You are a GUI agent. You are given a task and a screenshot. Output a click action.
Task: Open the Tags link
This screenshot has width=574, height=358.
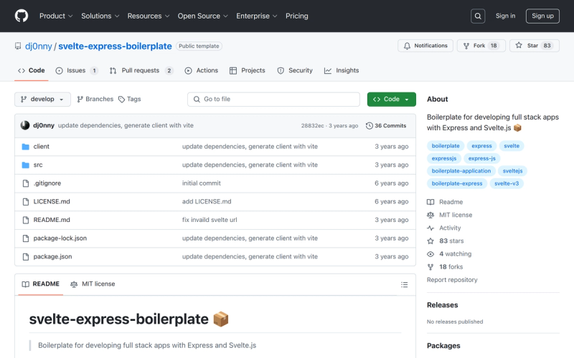tap(130, 99)
